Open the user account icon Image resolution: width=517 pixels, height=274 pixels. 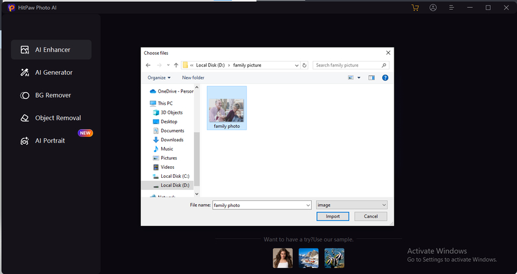[433, 7]
